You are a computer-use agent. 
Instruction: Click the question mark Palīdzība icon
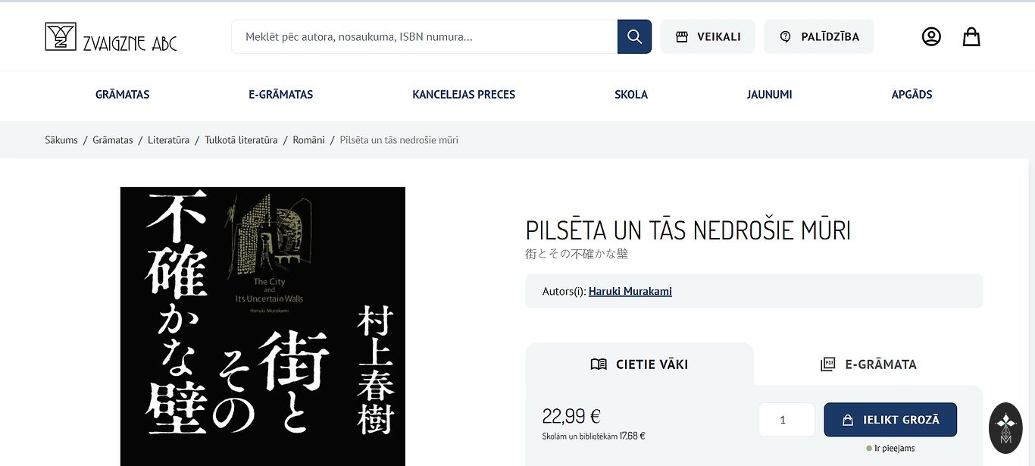(x=785, y=36)
